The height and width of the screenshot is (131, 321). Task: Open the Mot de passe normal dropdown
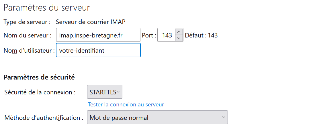coord(157,117)
